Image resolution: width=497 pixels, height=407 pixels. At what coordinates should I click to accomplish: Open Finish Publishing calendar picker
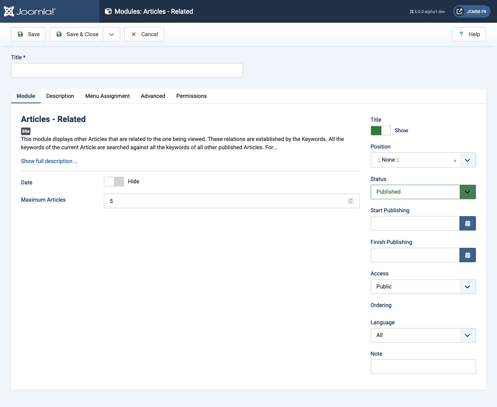467,255
